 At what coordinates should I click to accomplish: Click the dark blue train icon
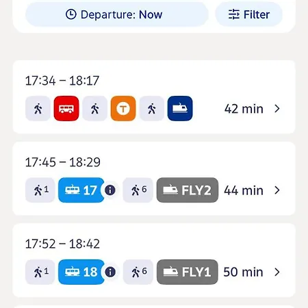click(x=180, y=108)
